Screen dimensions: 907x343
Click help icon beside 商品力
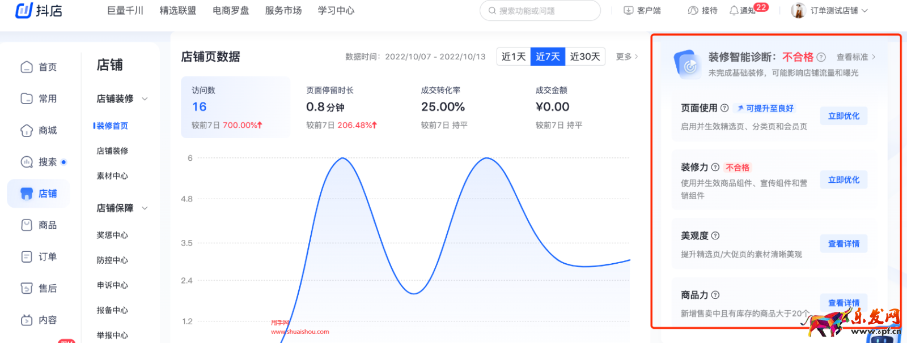(715, 295)
